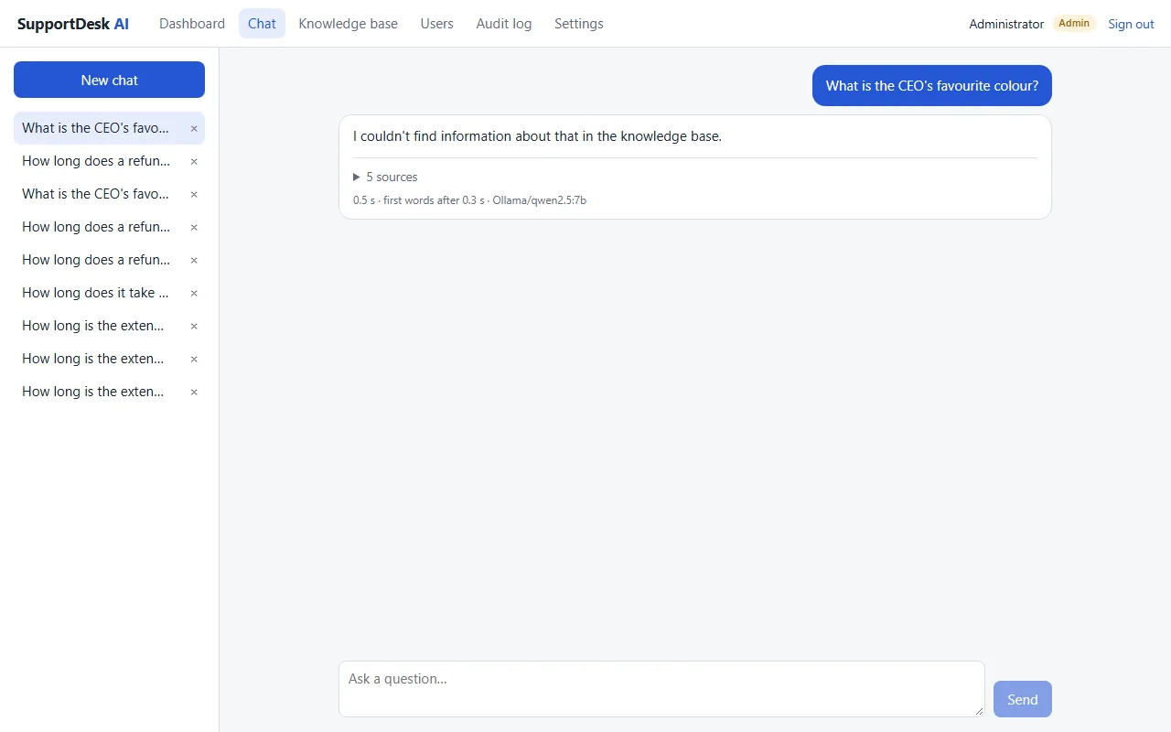Screen dimensions: 1171x732
Task: Click the "I couldn't find information" reply text
Action: coord(537,136)
